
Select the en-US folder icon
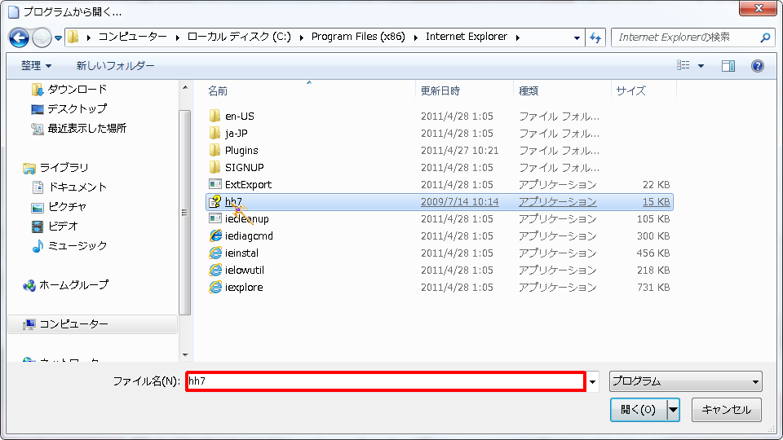(x=215, y=117)
